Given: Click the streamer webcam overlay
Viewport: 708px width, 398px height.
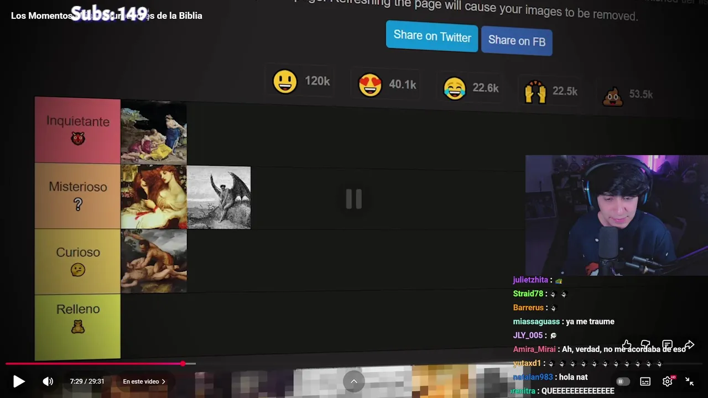Looking at the screenshot, I should pyautogui.click(x=617, y=215).
